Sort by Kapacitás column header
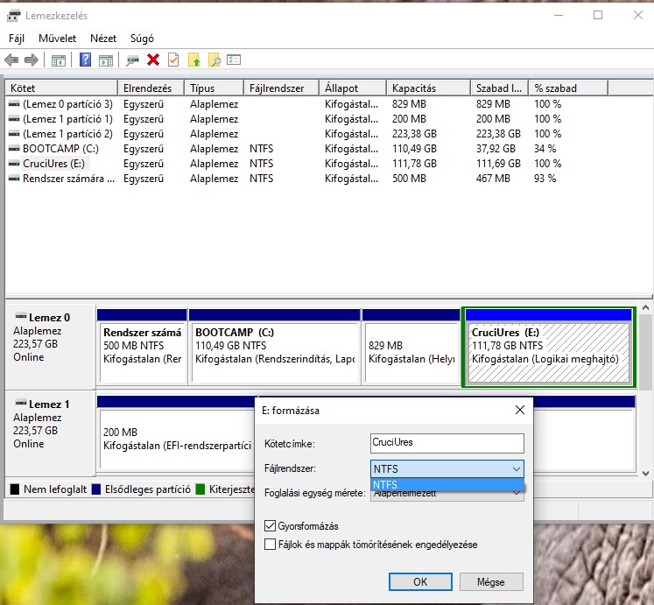 coord(428,88)
